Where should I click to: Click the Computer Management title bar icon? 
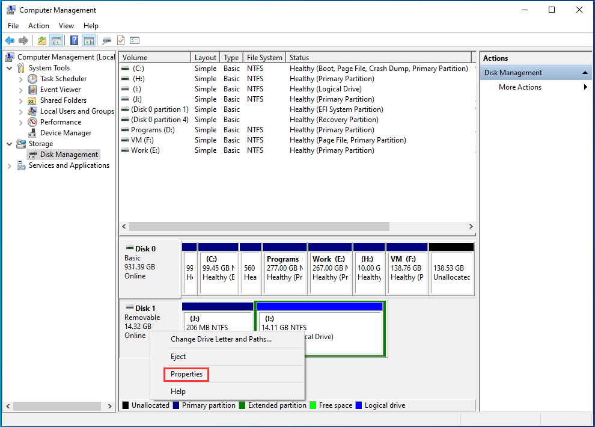[11, 10]
